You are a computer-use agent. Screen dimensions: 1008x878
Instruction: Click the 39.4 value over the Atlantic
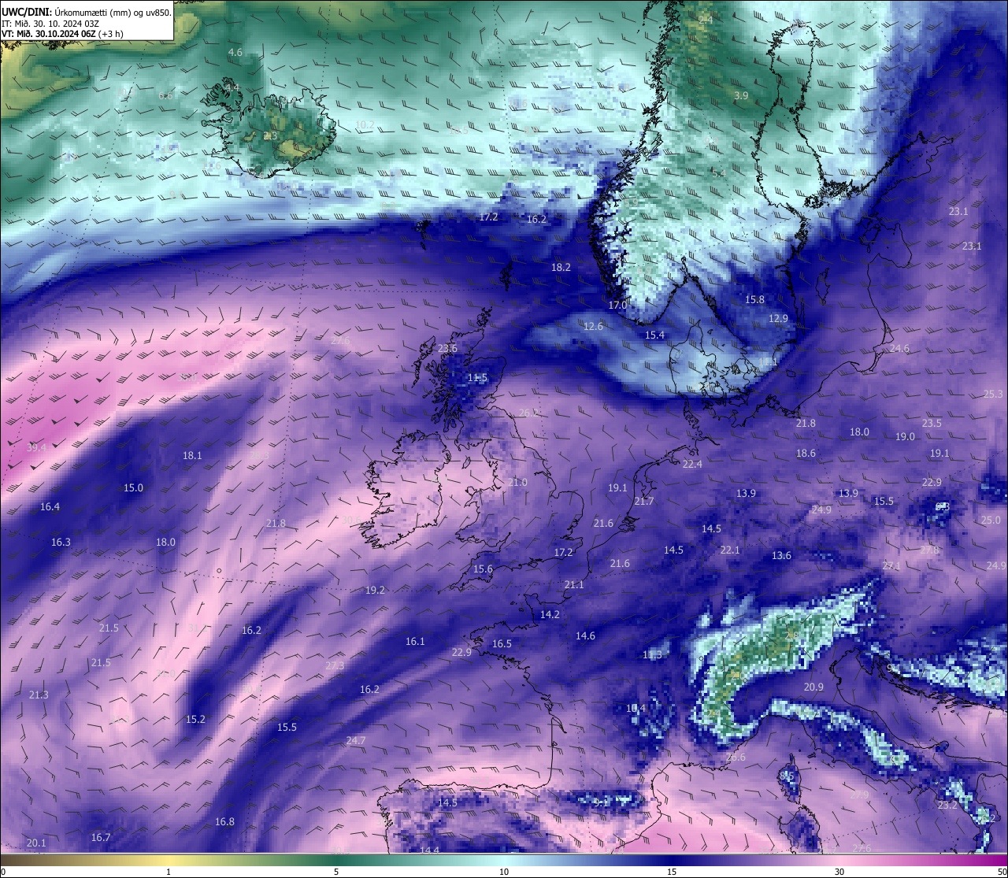[x=37, y=447]
